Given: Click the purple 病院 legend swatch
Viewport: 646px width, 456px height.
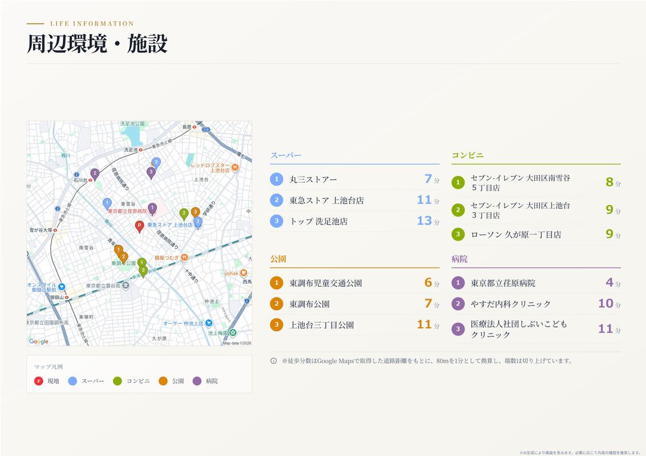Looking at the screenshot, I should [197, 381].
